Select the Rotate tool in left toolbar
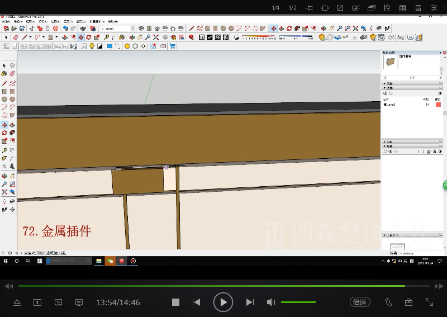The width and height of the screenshot is (447, 317). point(4,133)
